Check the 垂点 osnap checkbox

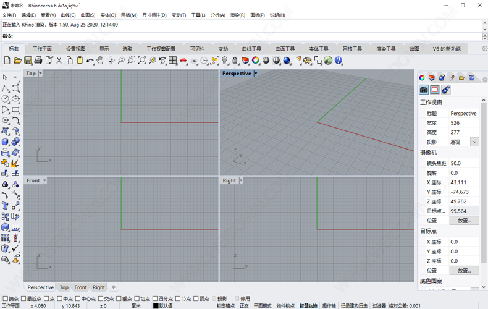[119, 298]
